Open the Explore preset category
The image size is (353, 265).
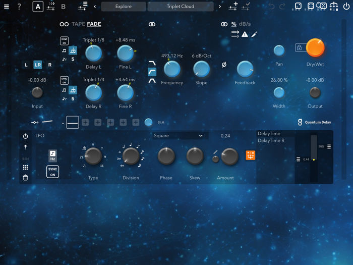124,7
